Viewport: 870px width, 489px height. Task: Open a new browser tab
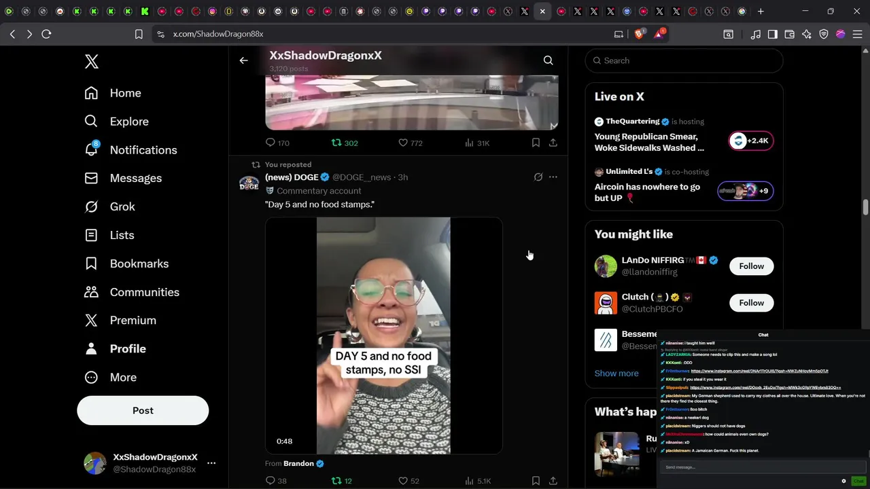760,12
